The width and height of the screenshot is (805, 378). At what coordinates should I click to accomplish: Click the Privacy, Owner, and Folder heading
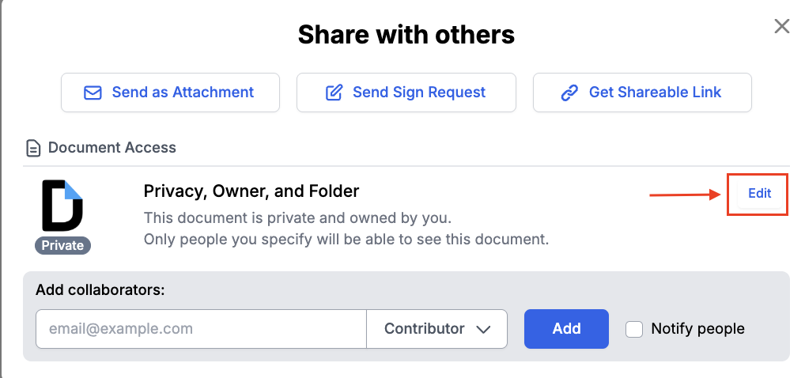tap(251, 191)
